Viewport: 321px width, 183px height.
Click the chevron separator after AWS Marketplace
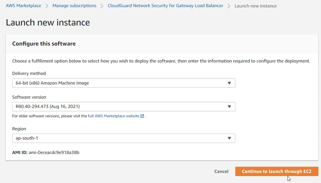[x=47, y=6]
